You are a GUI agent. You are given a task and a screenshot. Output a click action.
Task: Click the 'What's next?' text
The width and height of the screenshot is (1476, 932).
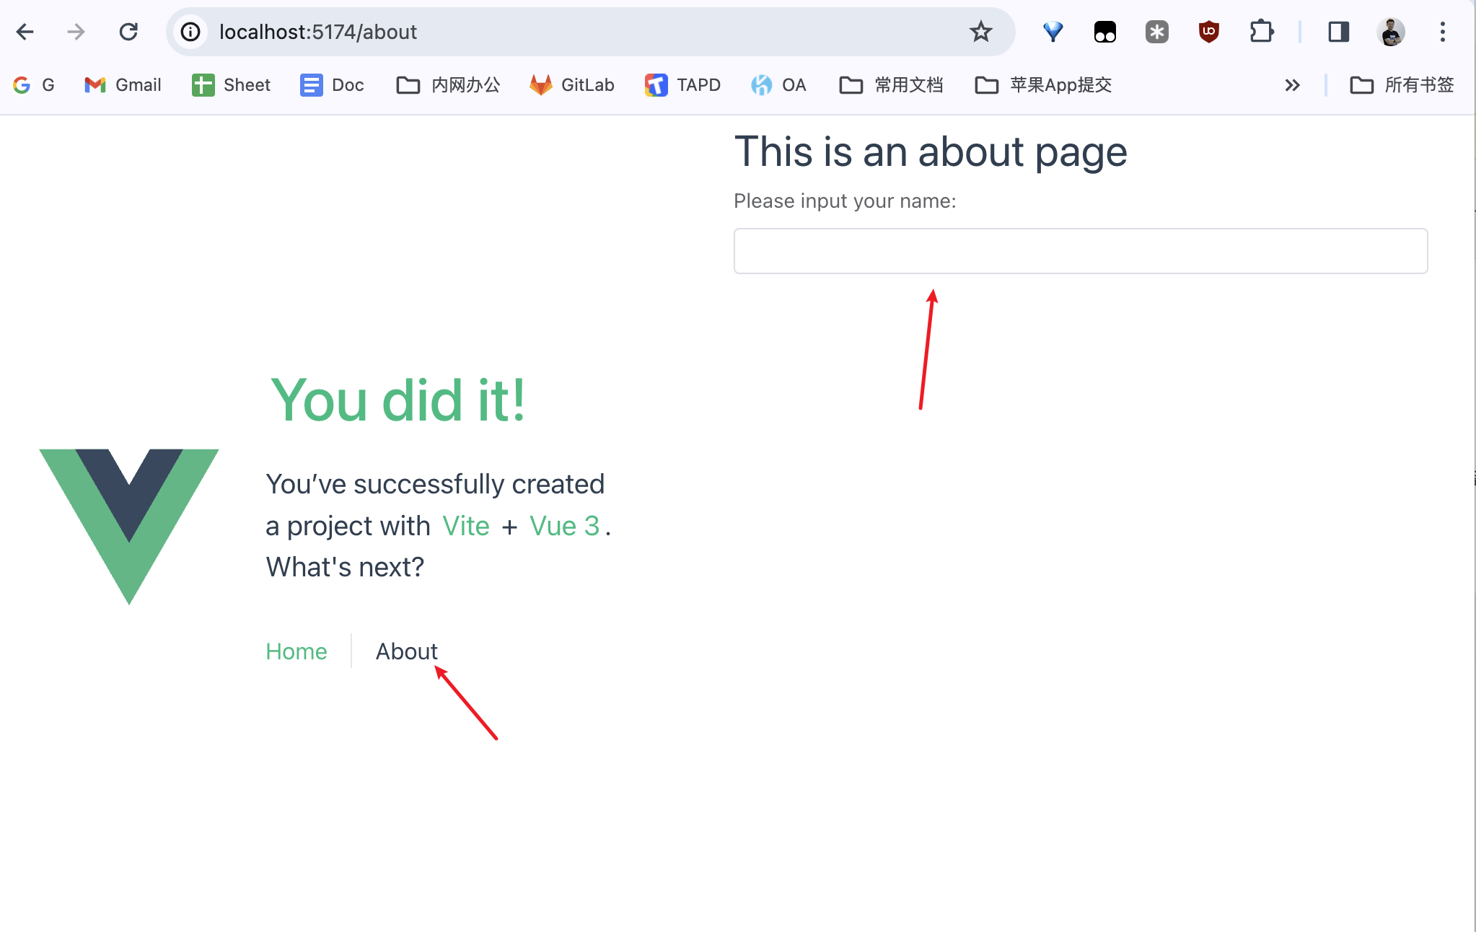coord(345,567)
